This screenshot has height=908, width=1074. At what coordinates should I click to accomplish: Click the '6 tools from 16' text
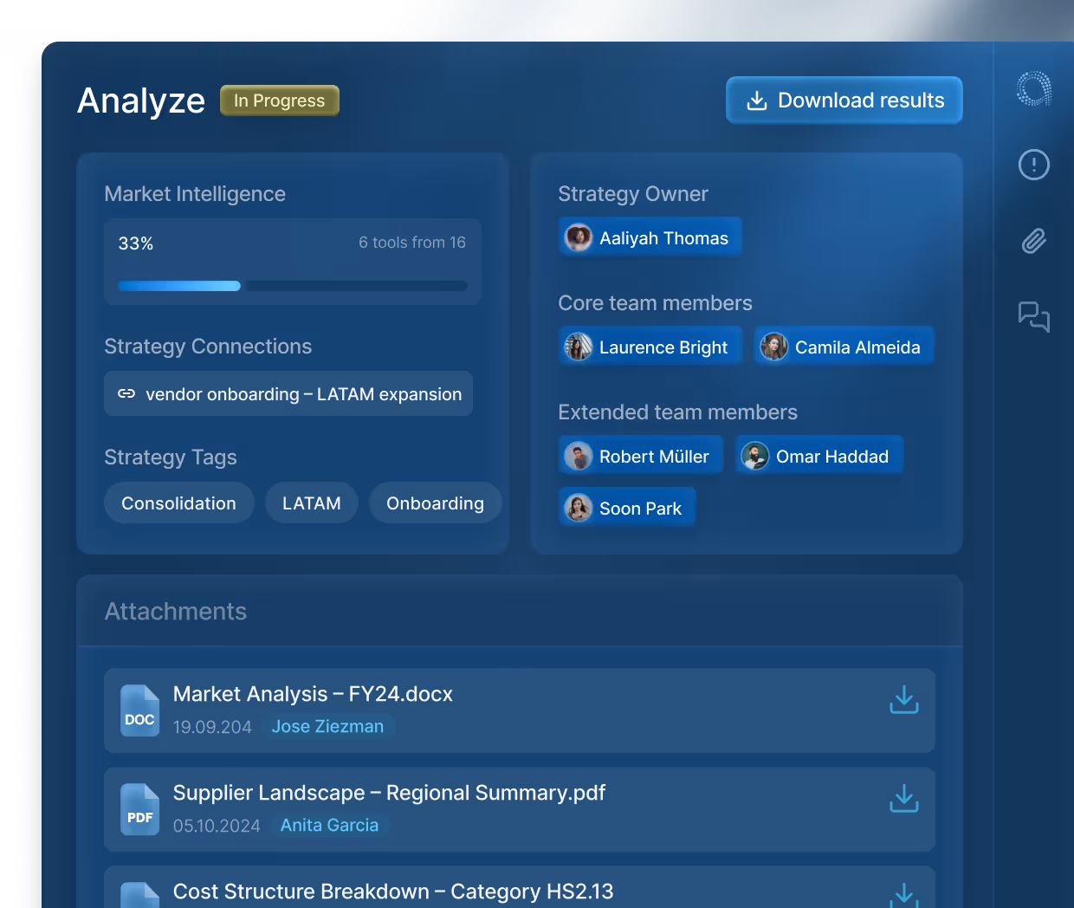(412, 243)
